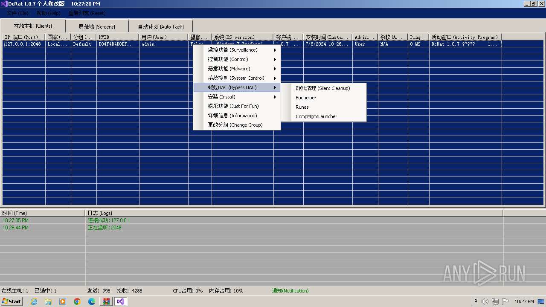Open Microsoft Edge from the taskbar

[x=92, y=301]
